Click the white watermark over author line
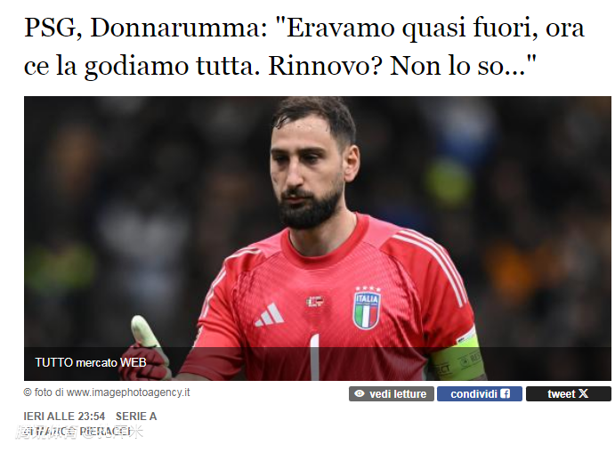The width and height of the screenshot is (615, 453). pyautogui.click(x=79, y=432)
